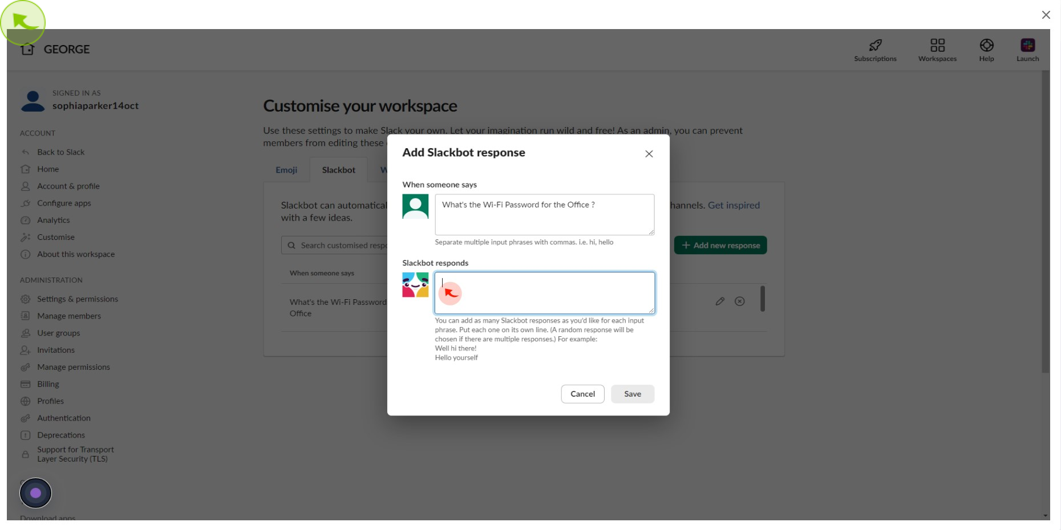Open Analytics in the sidebar
Viewport: 1061px width, 530px height.
53,221
